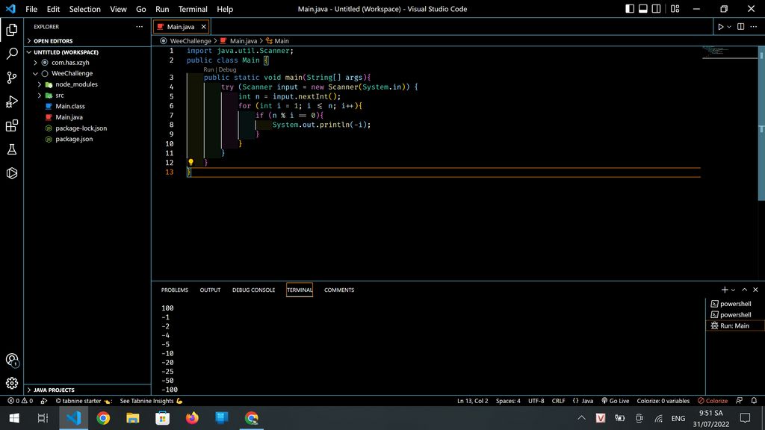Open Source Control view
Image resolution: width=765 pixels, height=430 pixels.
(12, 78)
